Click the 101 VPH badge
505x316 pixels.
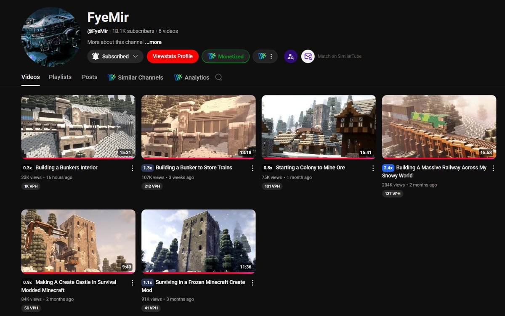[x=272, y=186]
